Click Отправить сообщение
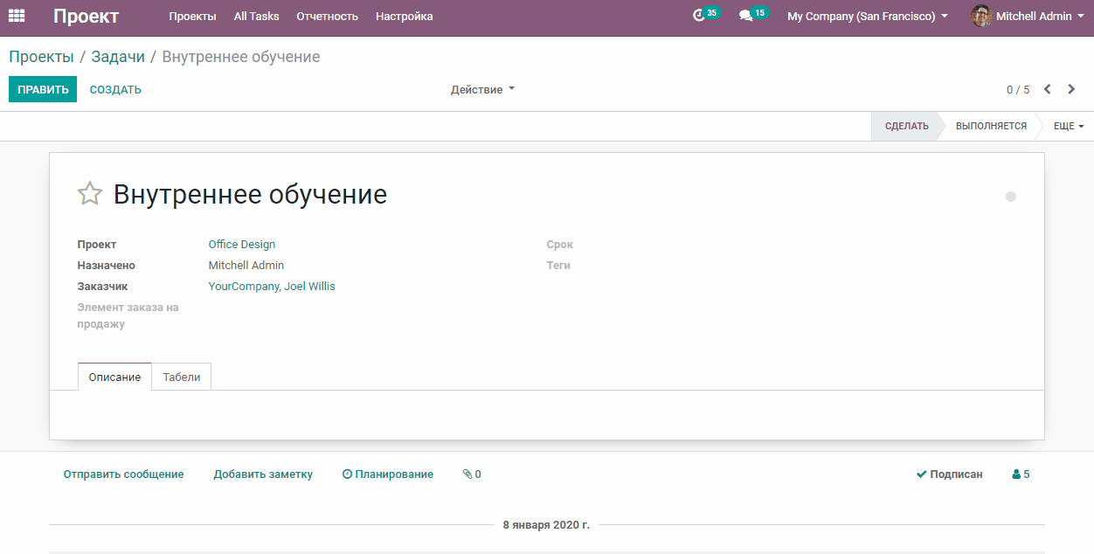The width and height of the screenshot is (1094, 554). coord(123,474)
